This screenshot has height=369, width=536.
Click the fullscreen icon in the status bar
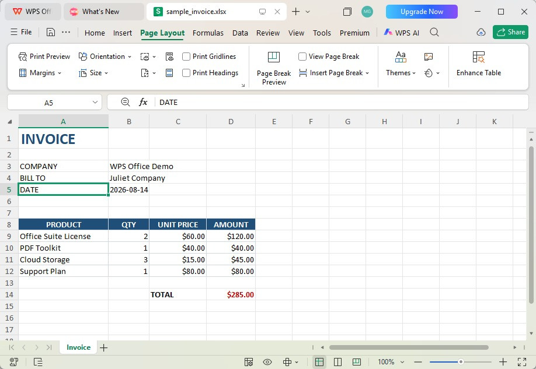pyautogui.click(x=522, y=362)
